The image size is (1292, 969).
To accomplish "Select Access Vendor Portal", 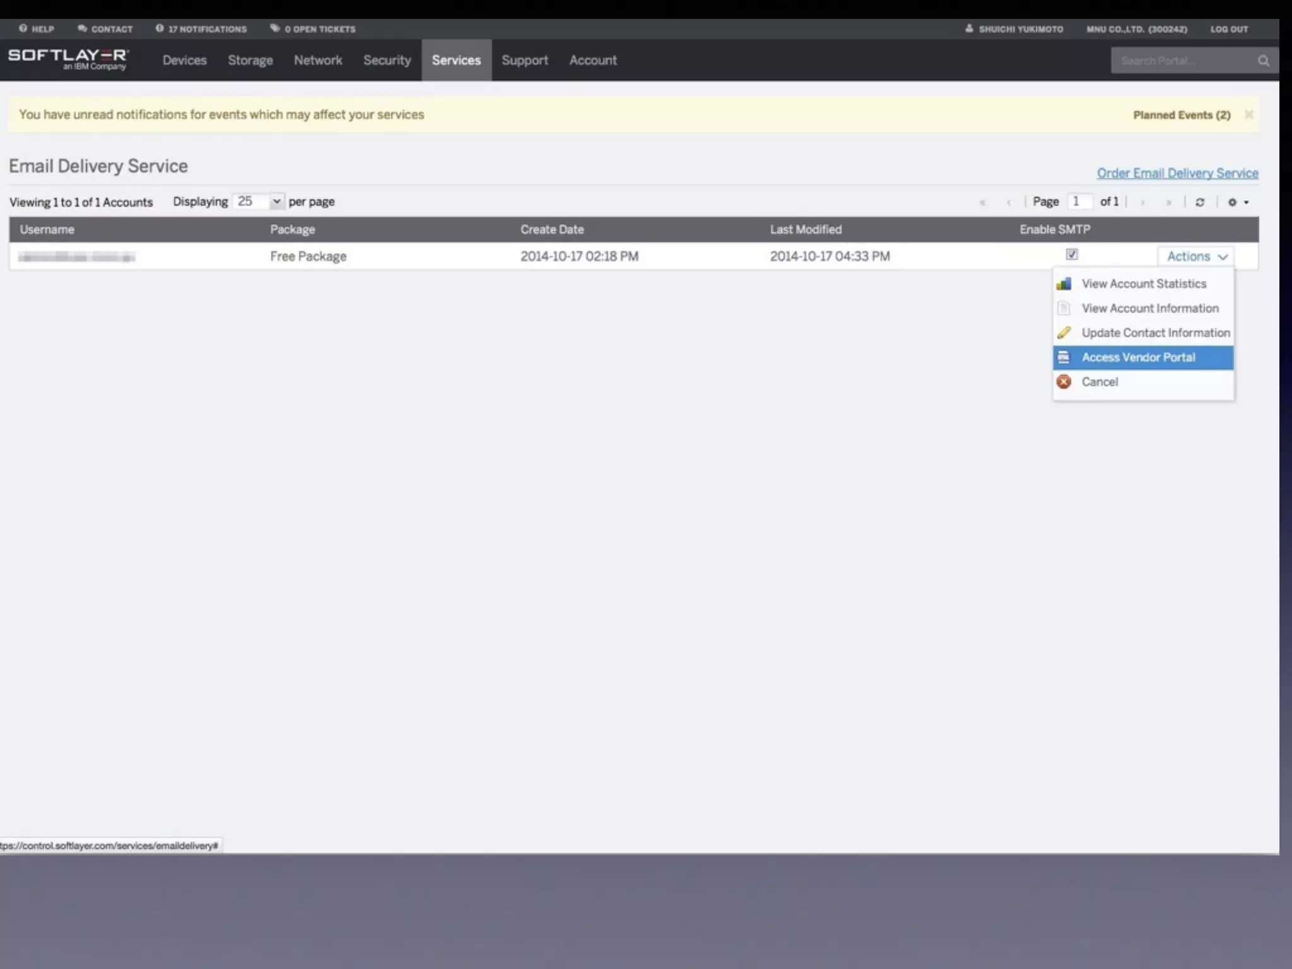I will click(1143, 357).
